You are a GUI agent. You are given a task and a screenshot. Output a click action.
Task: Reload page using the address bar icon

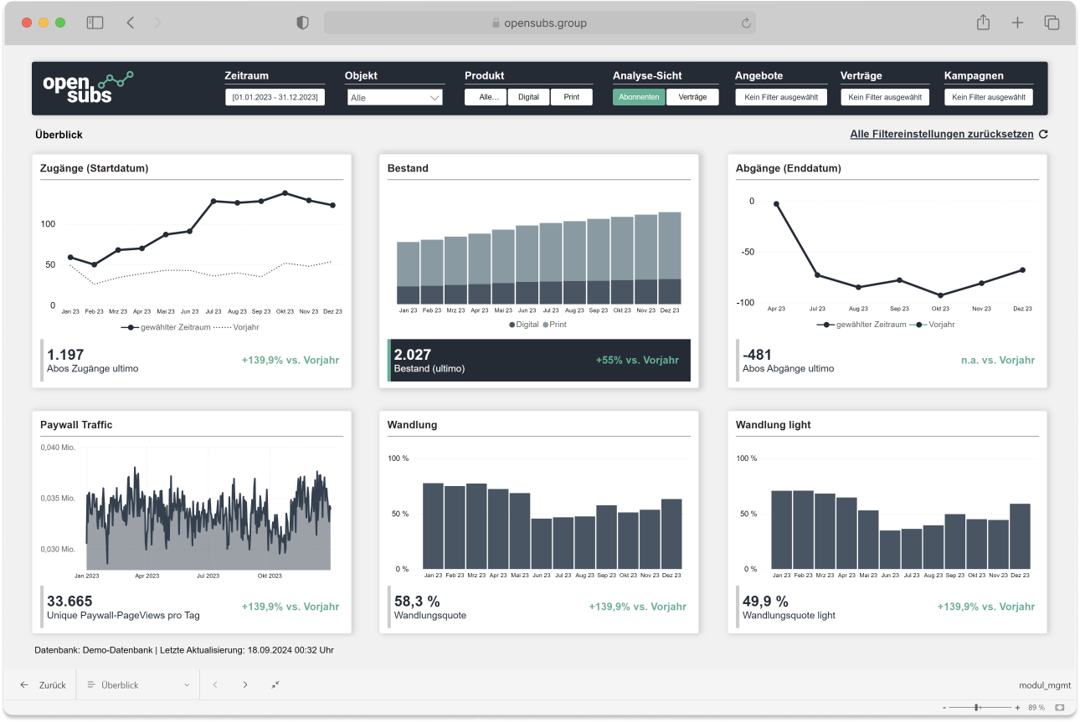coord(745,23)
